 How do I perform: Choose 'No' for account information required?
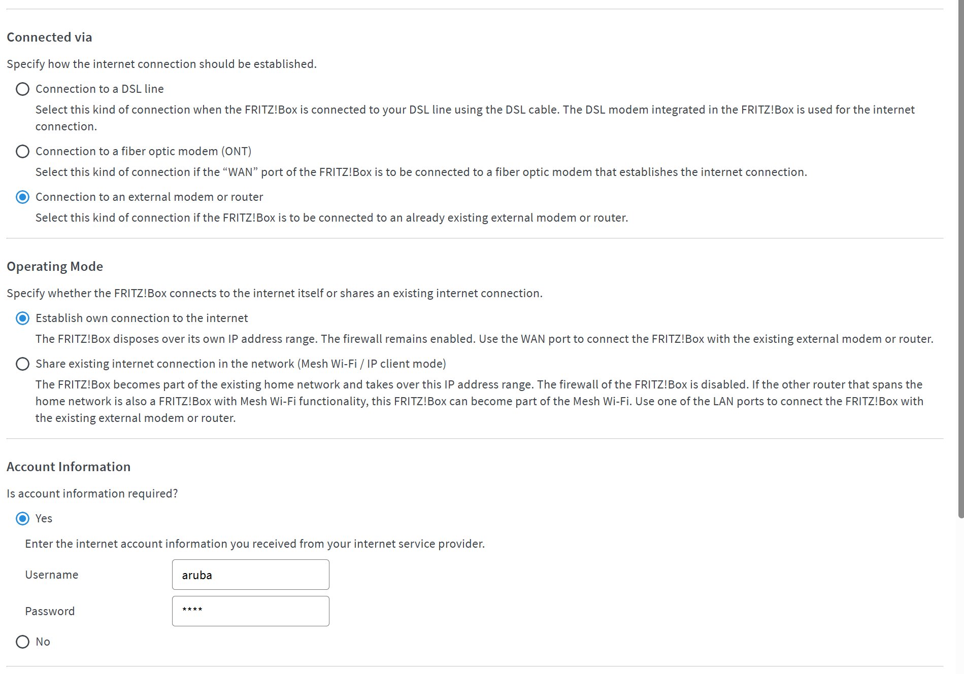tap(22, 642)
